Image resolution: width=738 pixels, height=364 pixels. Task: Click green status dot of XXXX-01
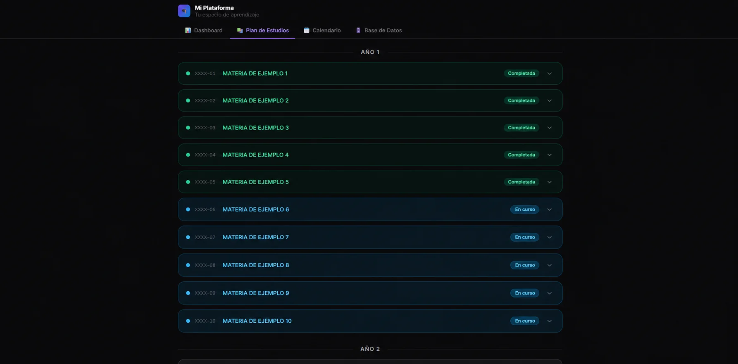tap(188, 74)
